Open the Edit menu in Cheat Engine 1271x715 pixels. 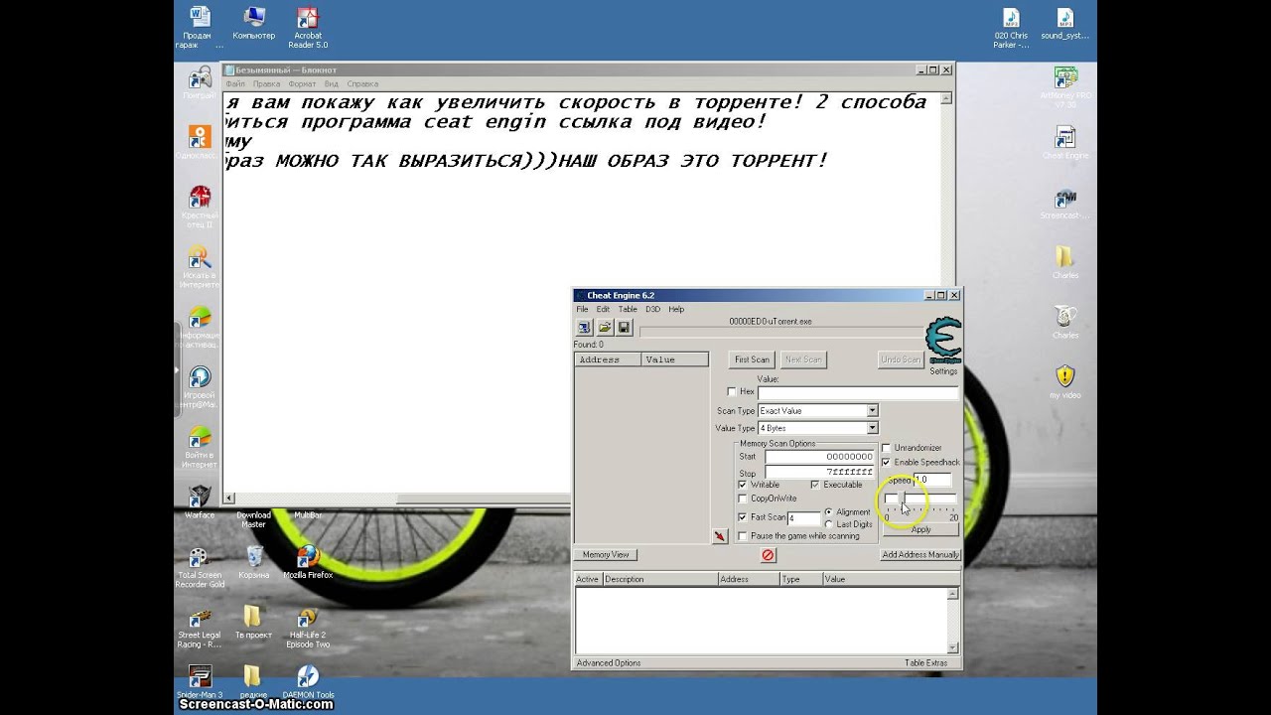click(603, 310)
